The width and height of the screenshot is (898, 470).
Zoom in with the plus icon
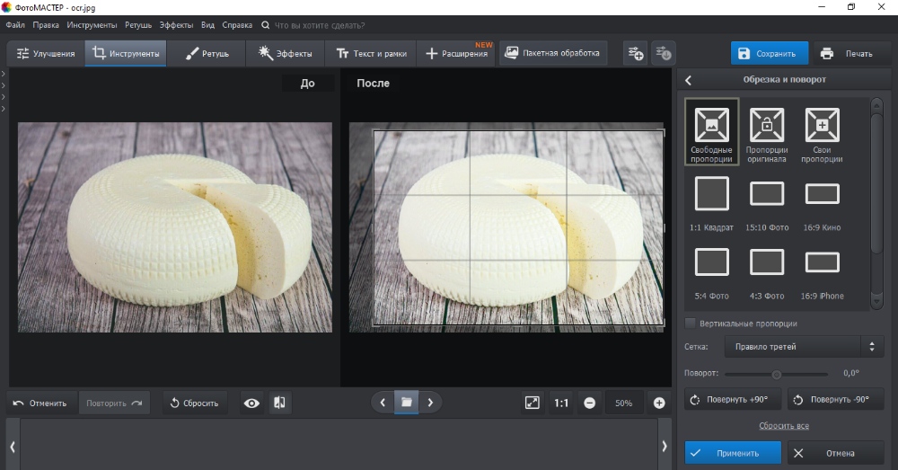659,403
